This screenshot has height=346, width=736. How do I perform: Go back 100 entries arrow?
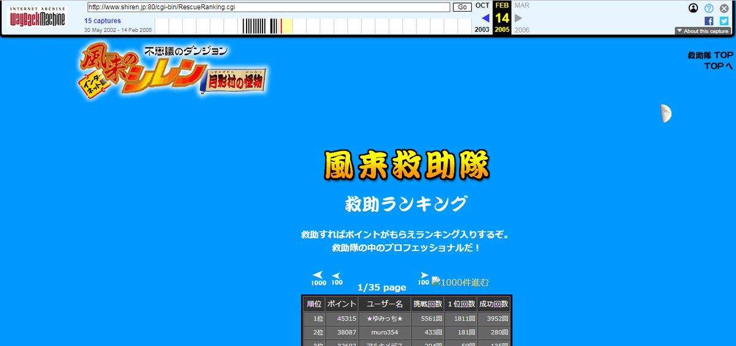coord(337,279)
